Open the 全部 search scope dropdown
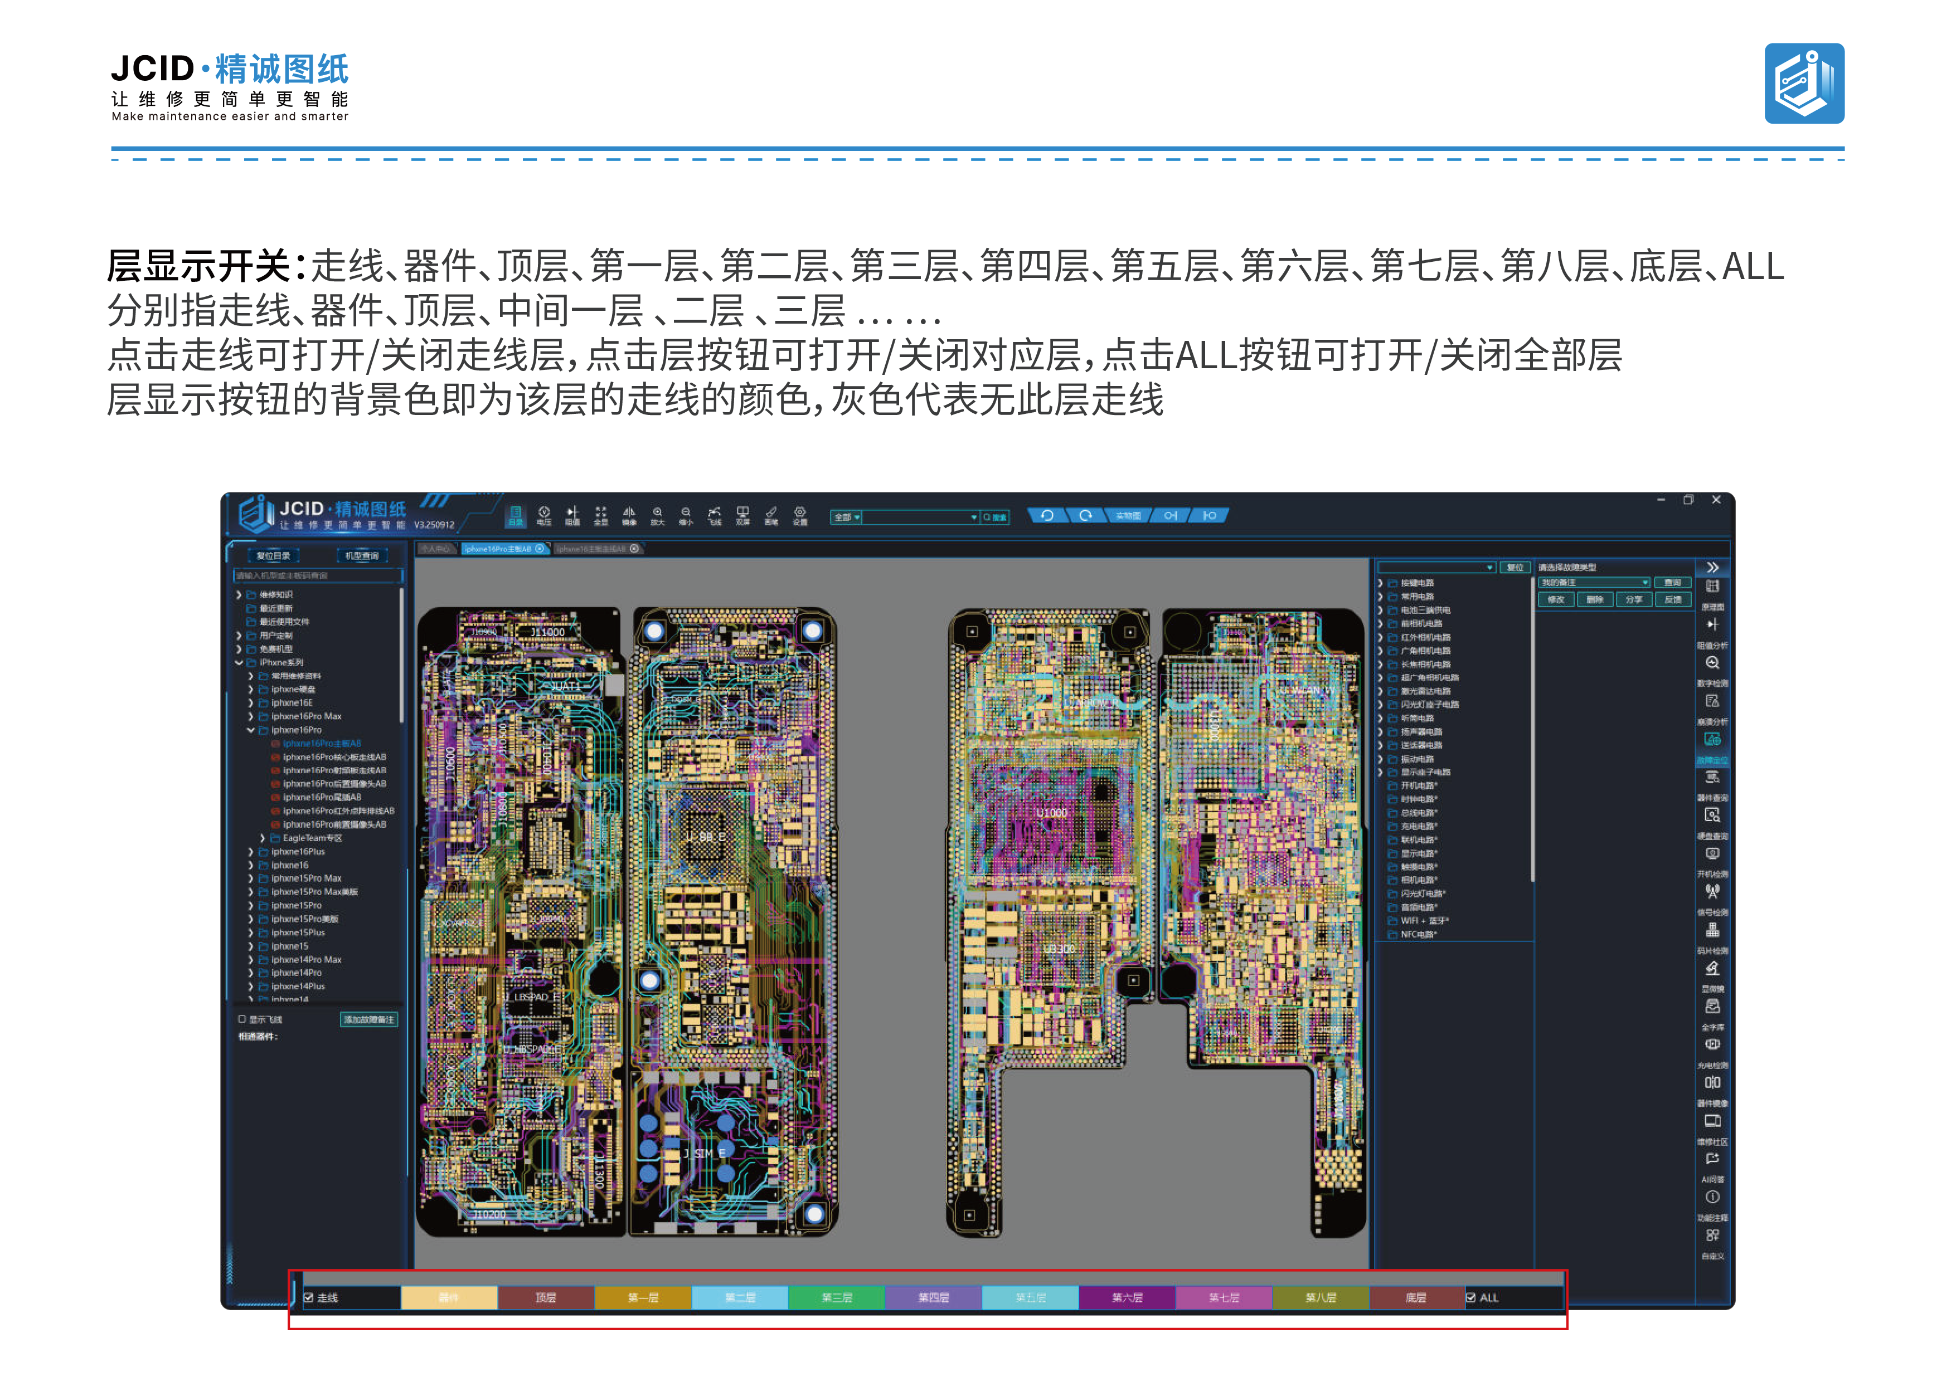Image resolution: width=1956 pixels, height=1382 pixels. (x=847, y=517)
